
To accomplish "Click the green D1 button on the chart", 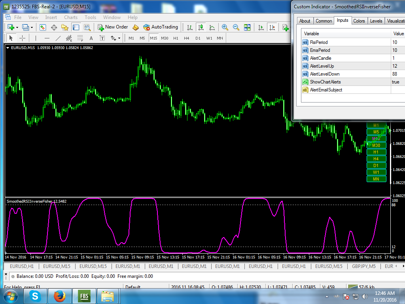I will [377, 165].
